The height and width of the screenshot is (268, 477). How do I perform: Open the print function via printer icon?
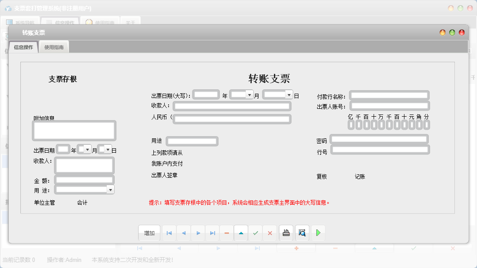(x=286, y=233)
